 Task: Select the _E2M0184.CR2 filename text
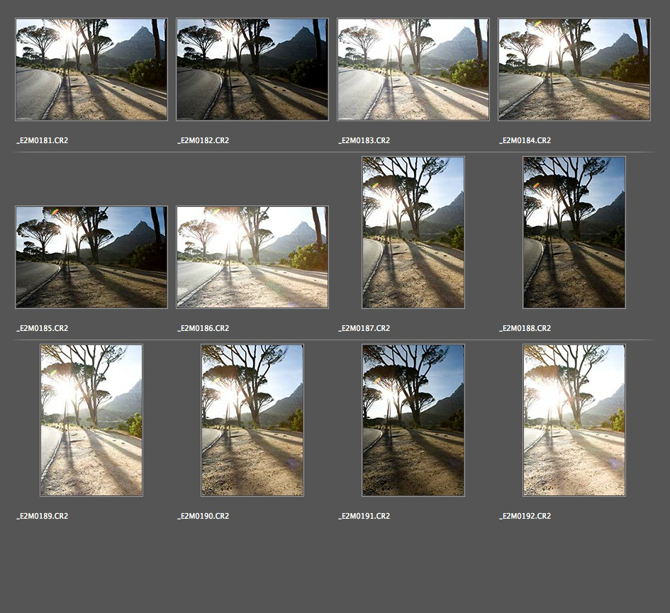pos(525,140)
